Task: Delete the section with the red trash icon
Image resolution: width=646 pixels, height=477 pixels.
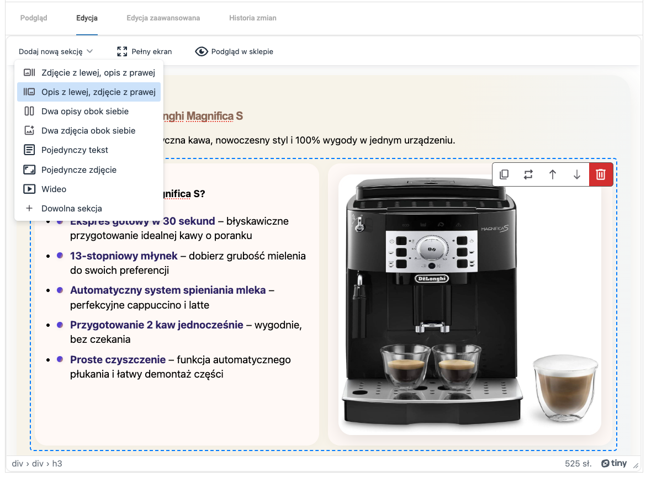Action: pyautogui.click(x=601, y=174)
